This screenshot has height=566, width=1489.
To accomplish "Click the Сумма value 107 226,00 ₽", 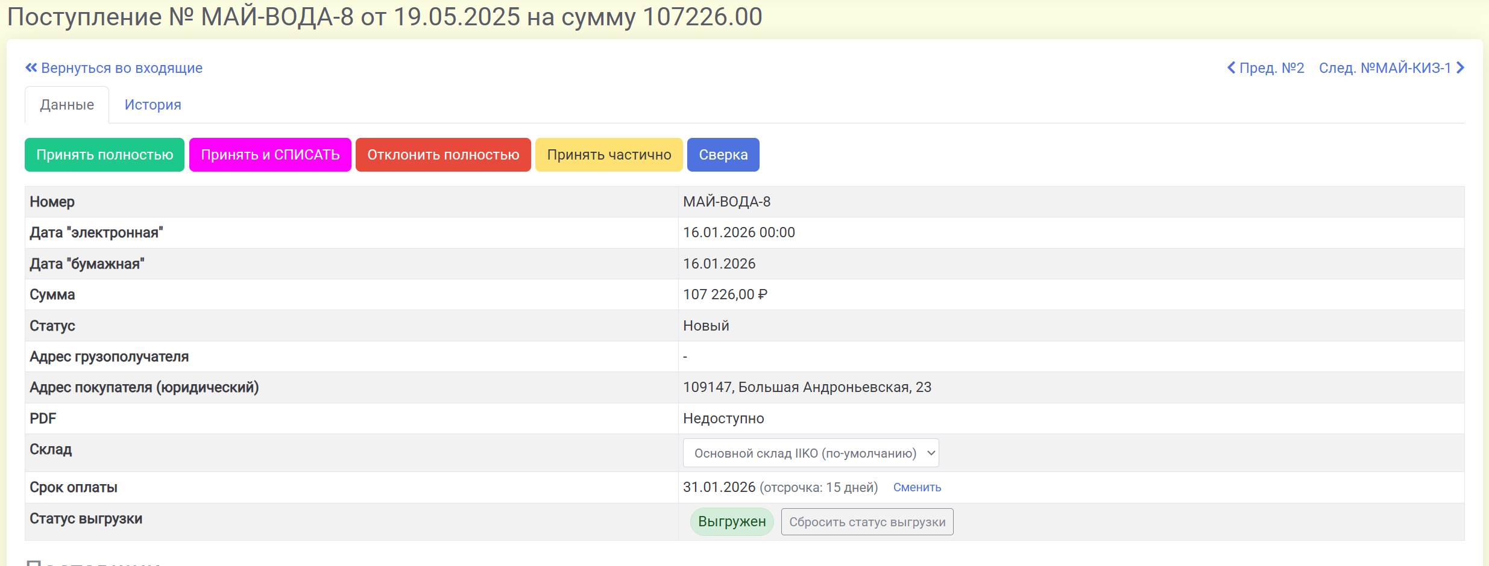I will click(725, 294).
